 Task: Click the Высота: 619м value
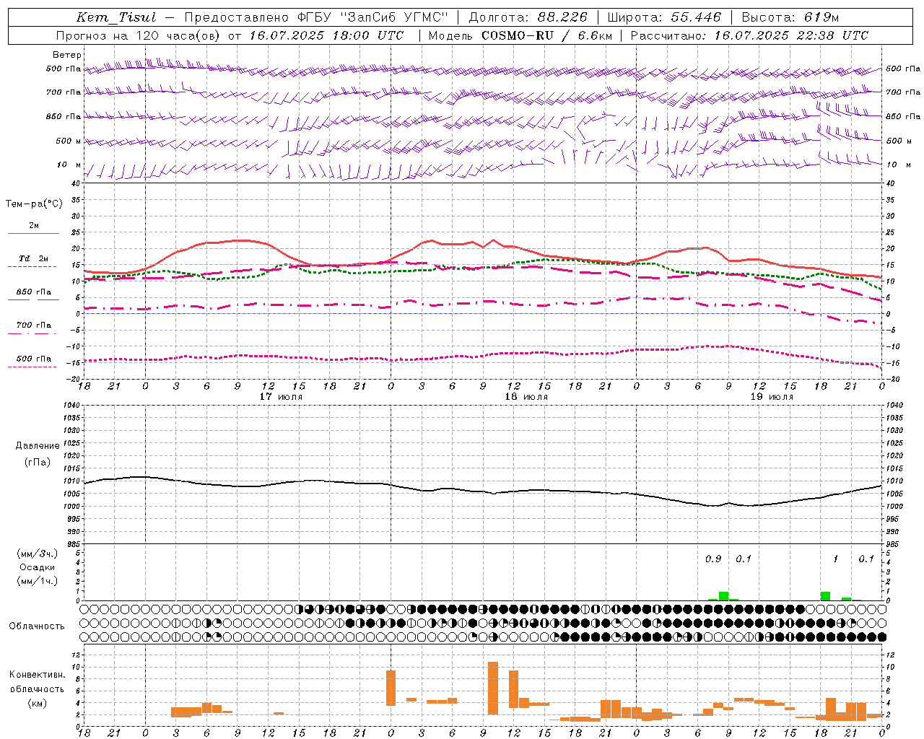point(790,17)
